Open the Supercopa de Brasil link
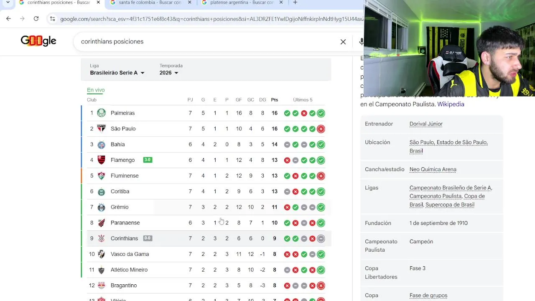 tap(449, 205)
